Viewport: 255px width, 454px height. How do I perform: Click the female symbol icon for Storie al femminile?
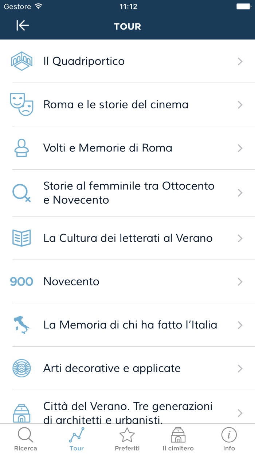[21, 193]
